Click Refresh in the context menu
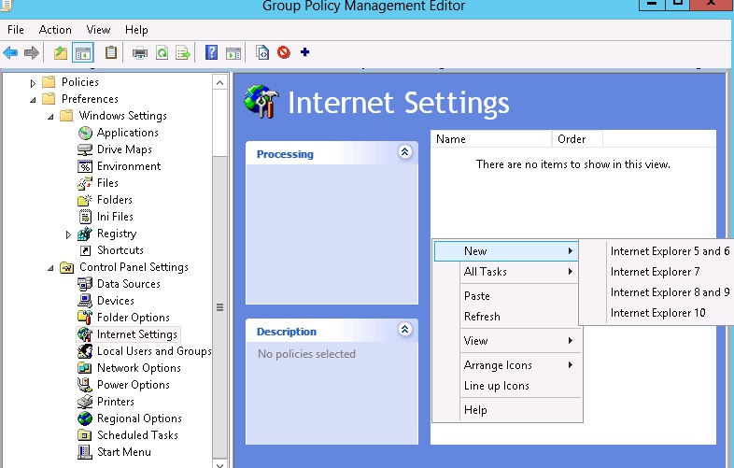Screen dimensions: 734x468 482,317
